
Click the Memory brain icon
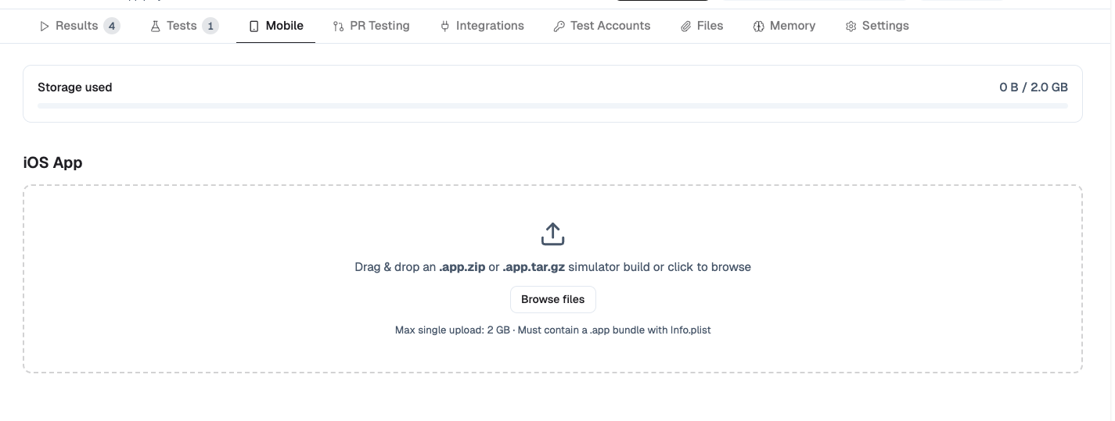click(758, 27)
